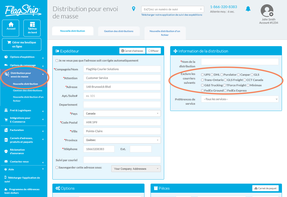Image resolution: width=287 pixels, height=197 pixels.
Task: Switch to the Gestion des distributions tab
Action: [119, 31]
